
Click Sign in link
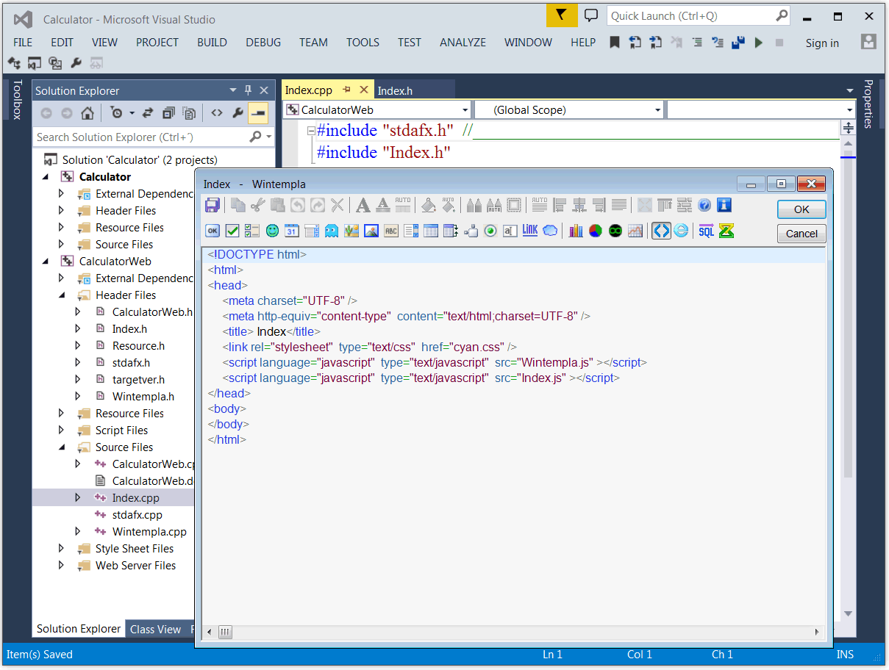[822, 43]
